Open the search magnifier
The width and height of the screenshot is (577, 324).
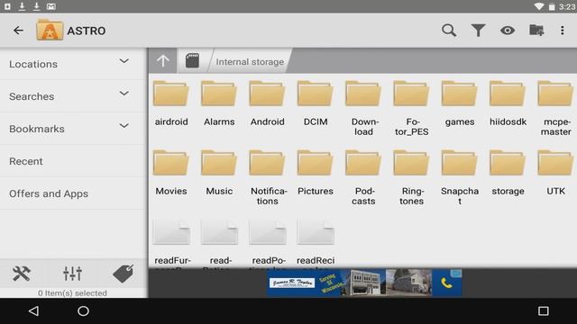pyautogui.click(x=449, y=31)
